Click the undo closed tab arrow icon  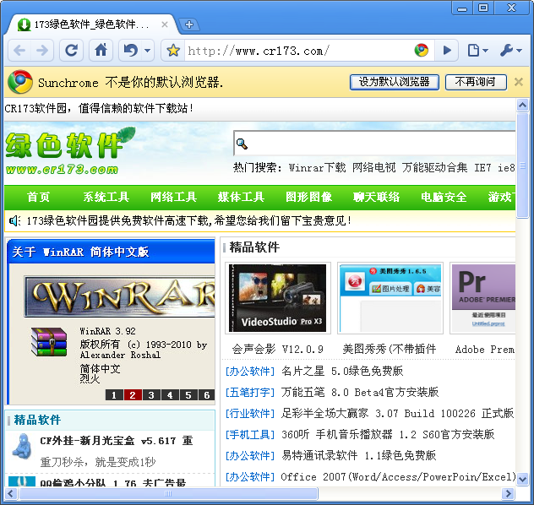click(x=130, y=51)
